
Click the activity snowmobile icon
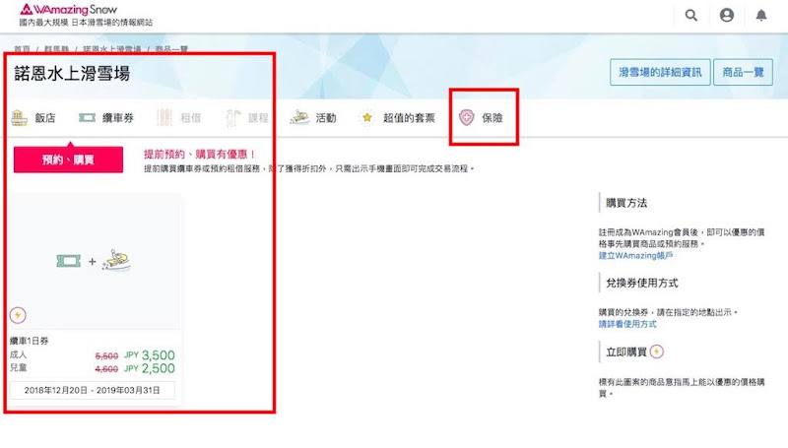point(299,118)
